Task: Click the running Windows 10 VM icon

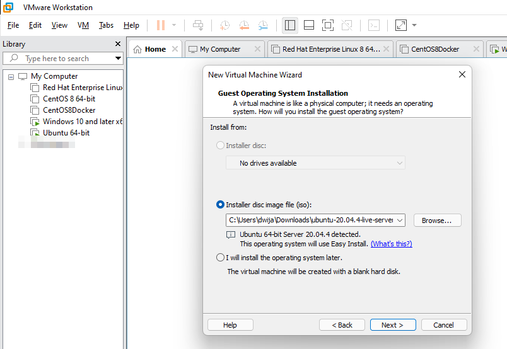Action: coord(35,122)
